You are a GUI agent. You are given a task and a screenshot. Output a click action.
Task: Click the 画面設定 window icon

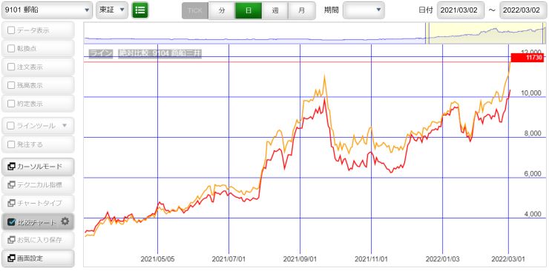pyautogui.click(x=11, y=258)
